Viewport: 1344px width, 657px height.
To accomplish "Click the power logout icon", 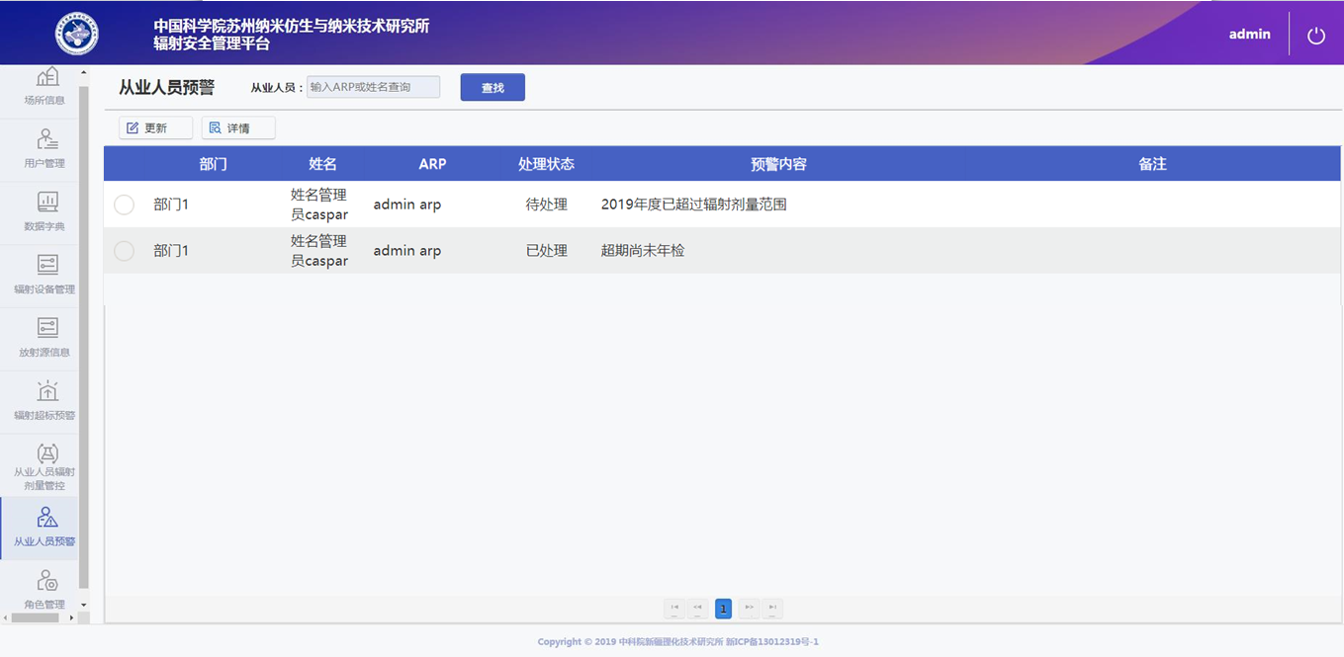I will (x=1315, y=36).
